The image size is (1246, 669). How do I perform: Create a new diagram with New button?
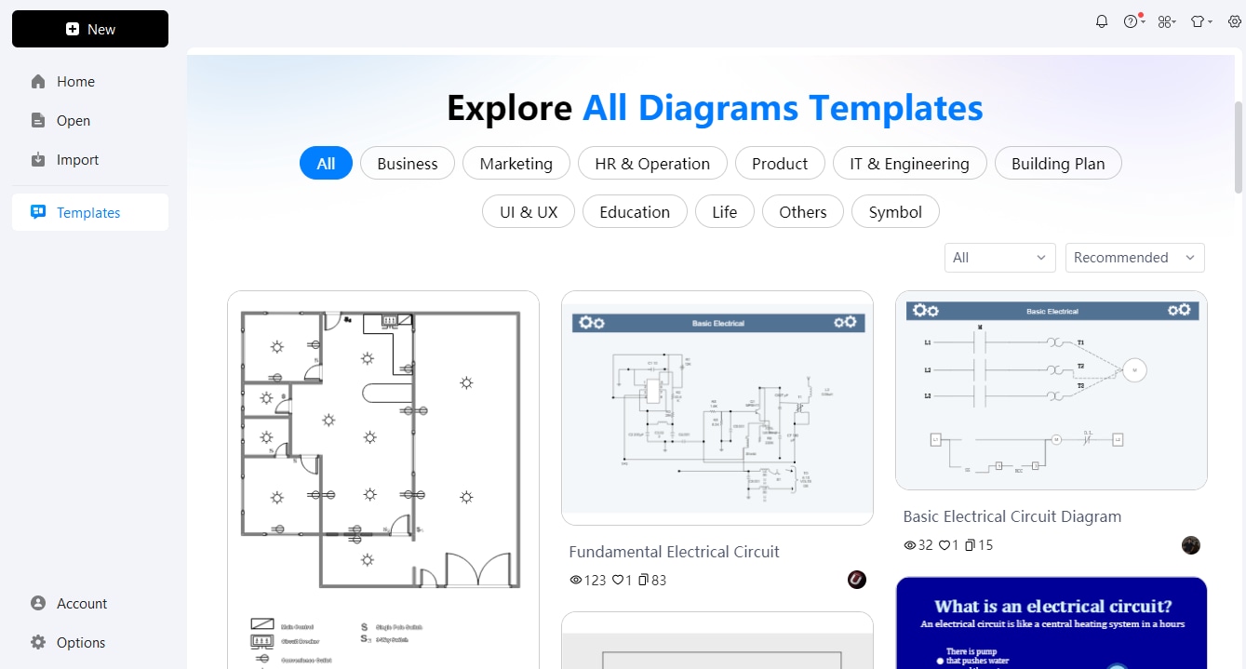click(x=90, y=29)
